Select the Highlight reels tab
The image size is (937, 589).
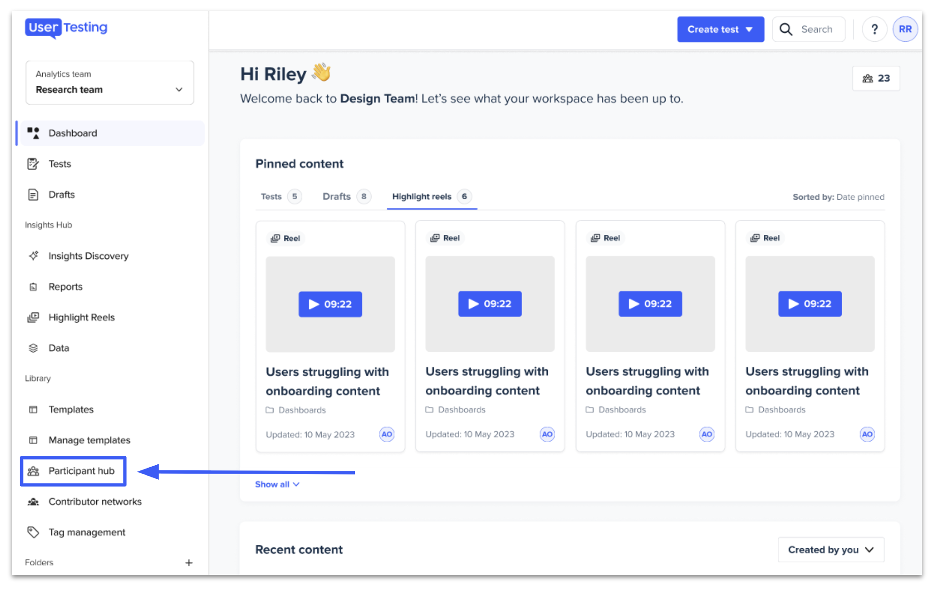432,196
